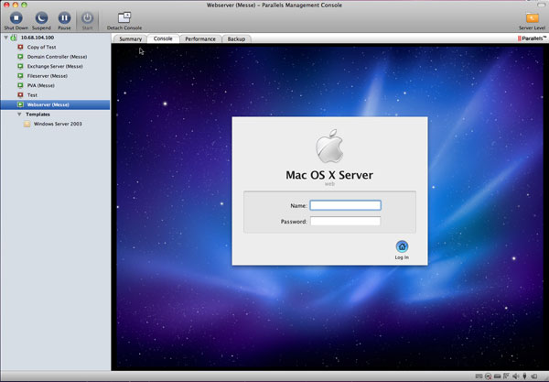Viewport: 549px width, 382px height.
Task: Click the Shut Down toolbar button
Action: 16,17
